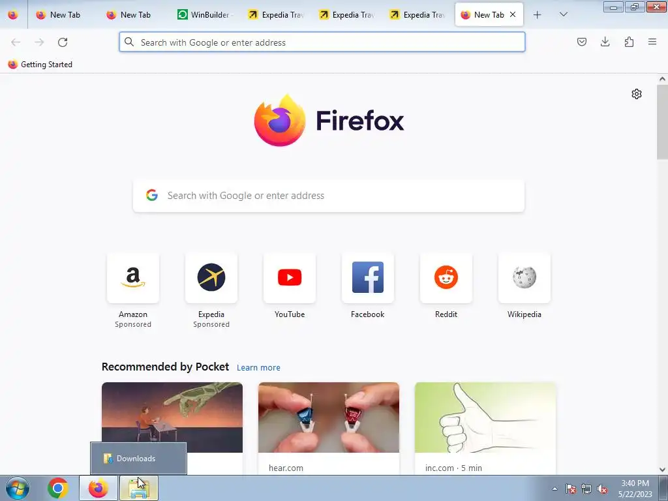Click the Action Center flag icon

(571, 489)
